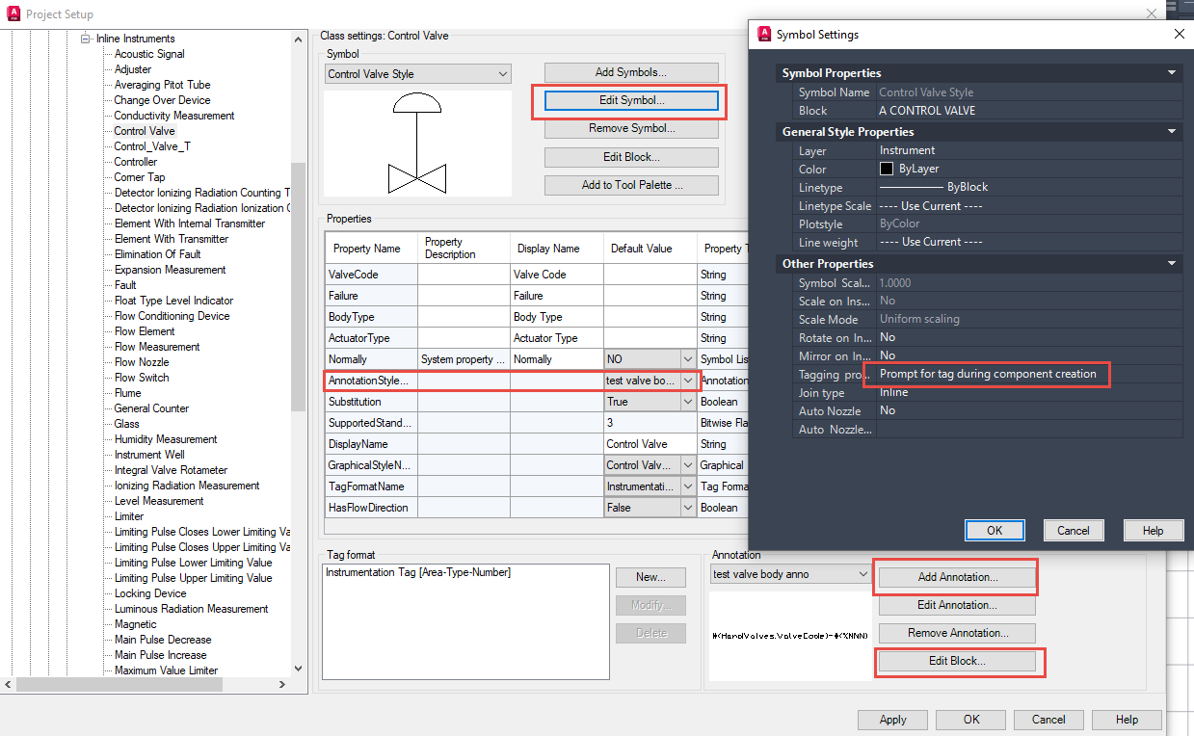Select Flow Switch in the instruments tree
The width and height of the screenshot is (1194, 736).
click(141, 377)
